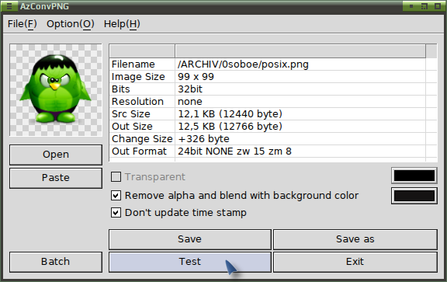Click the second column header of info table

point(300,51)
